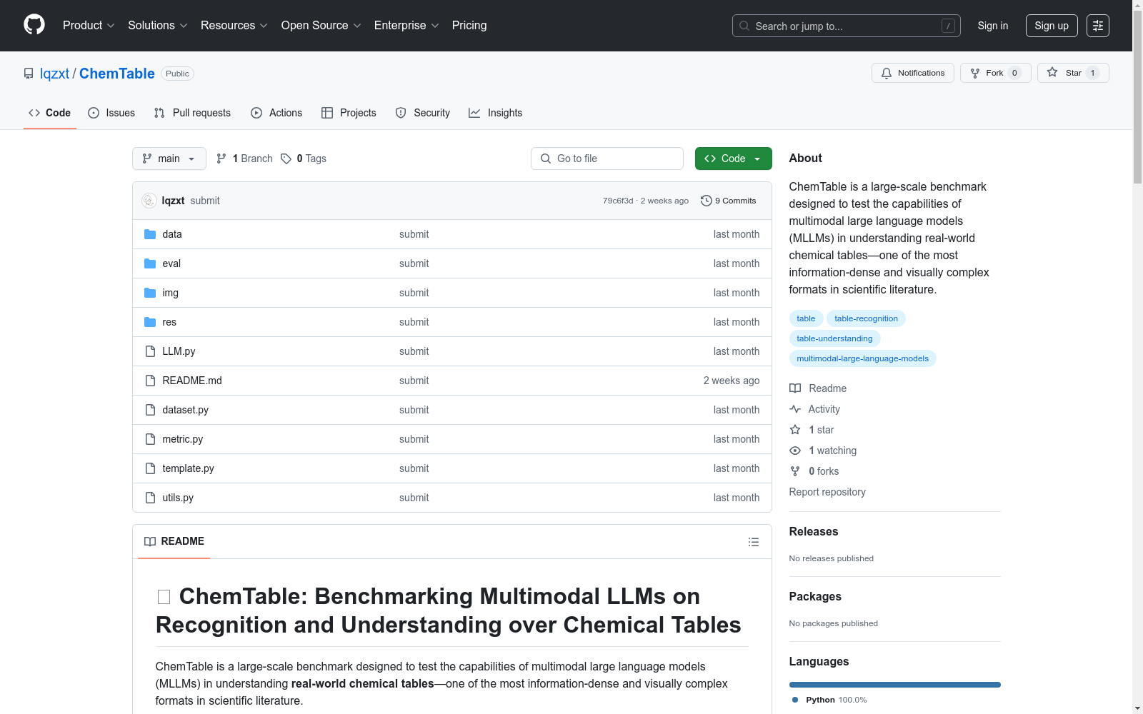Click the res folder icon
Viewport: 1143px width, 714px height.
click(150, 322)
